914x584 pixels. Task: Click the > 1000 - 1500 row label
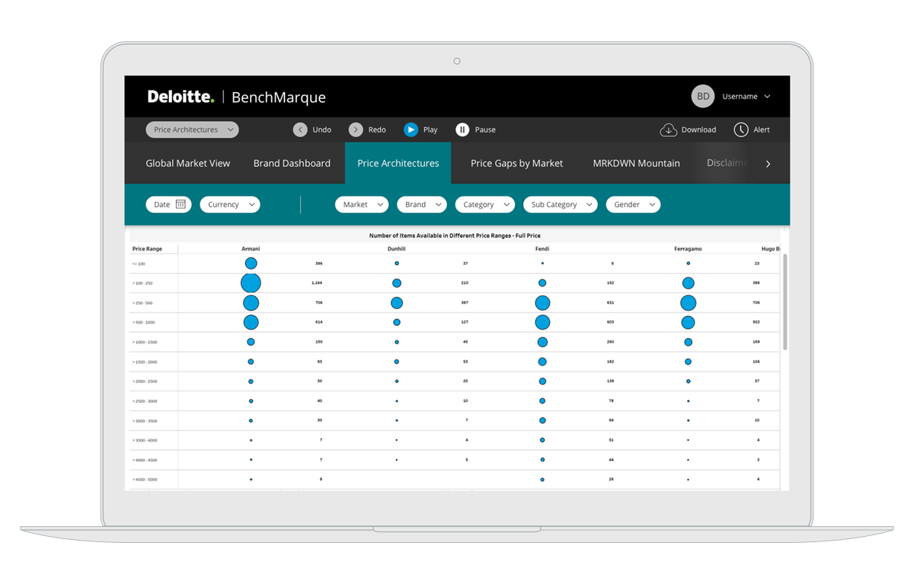click(145, 342)
